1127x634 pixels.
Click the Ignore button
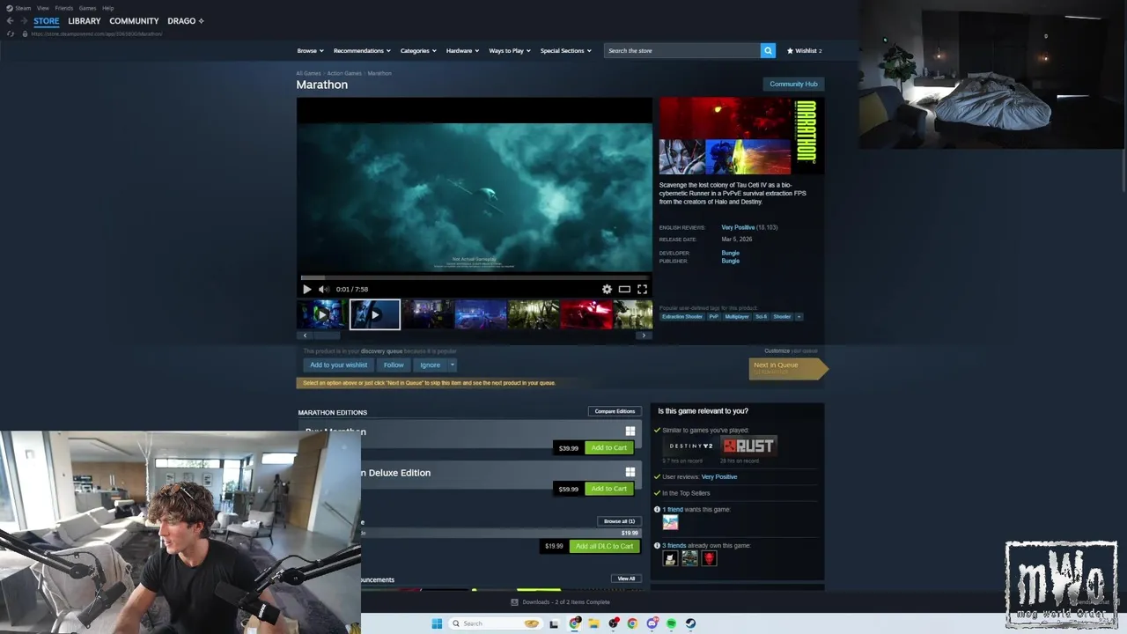(x=430, y=365)
